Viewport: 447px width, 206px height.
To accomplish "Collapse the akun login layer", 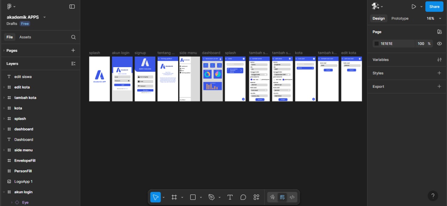I will [x=4, y=192].
